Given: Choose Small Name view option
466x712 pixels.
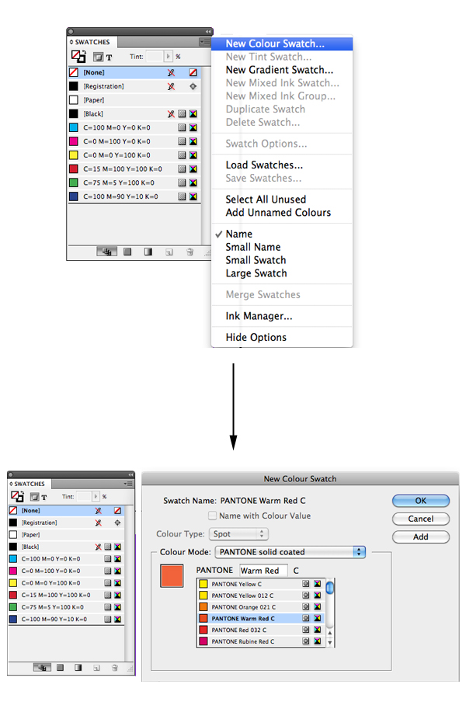Looking at the screenshot, I should pyautogui.click(x=253, y=247).
